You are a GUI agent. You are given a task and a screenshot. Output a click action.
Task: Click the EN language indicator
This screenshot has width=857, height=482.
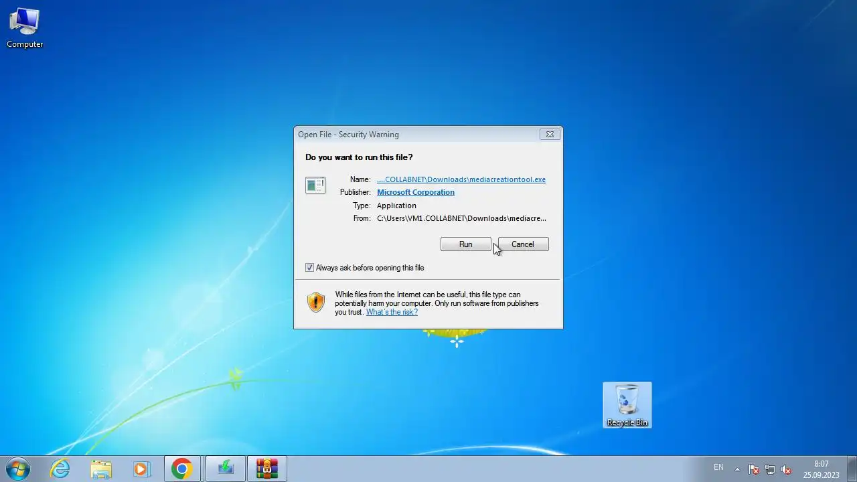coord(718,467)
